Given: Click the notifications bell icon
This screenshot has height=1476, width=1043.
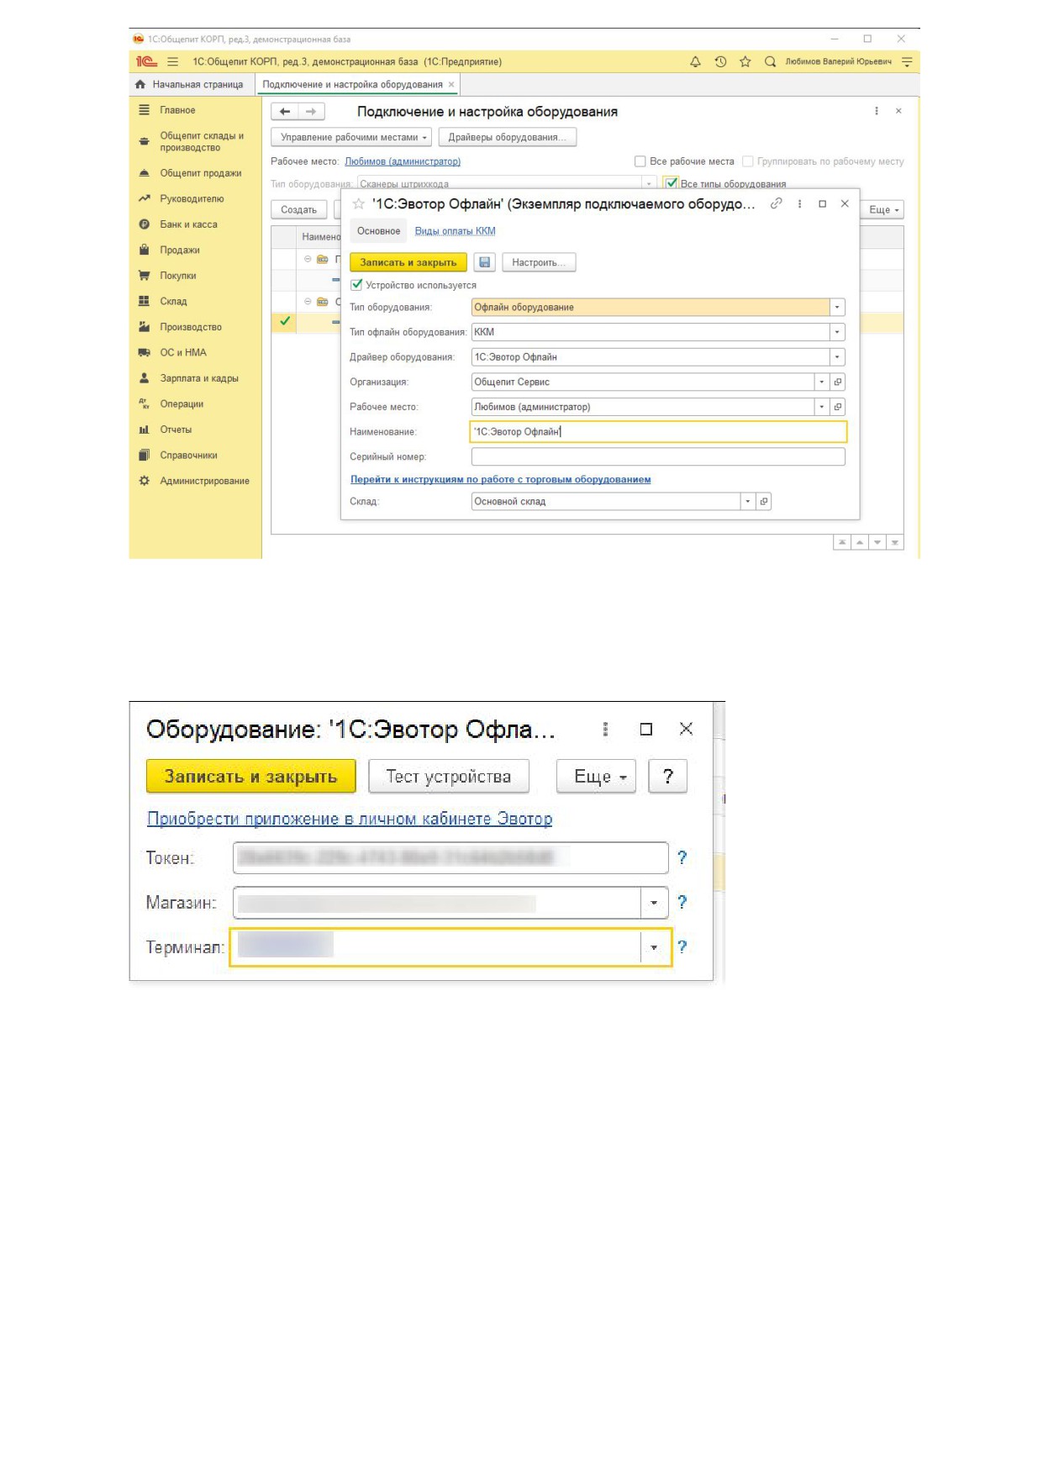Looking at the screenshot, I should pyautogui.click(x=695, y=61).
